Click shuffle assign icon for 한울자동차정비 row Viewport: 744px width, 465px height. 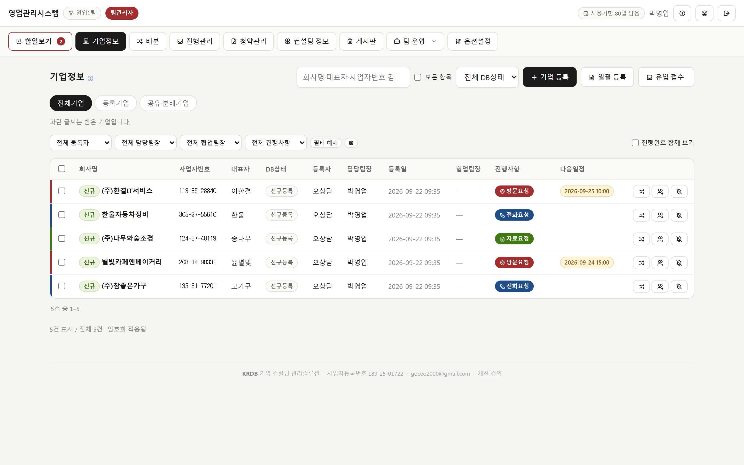(x=641, y=215)
